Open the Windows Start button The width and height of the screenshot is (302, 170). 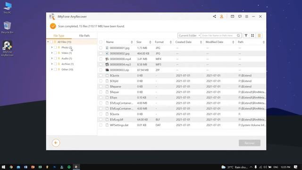(x=3, y=167)
